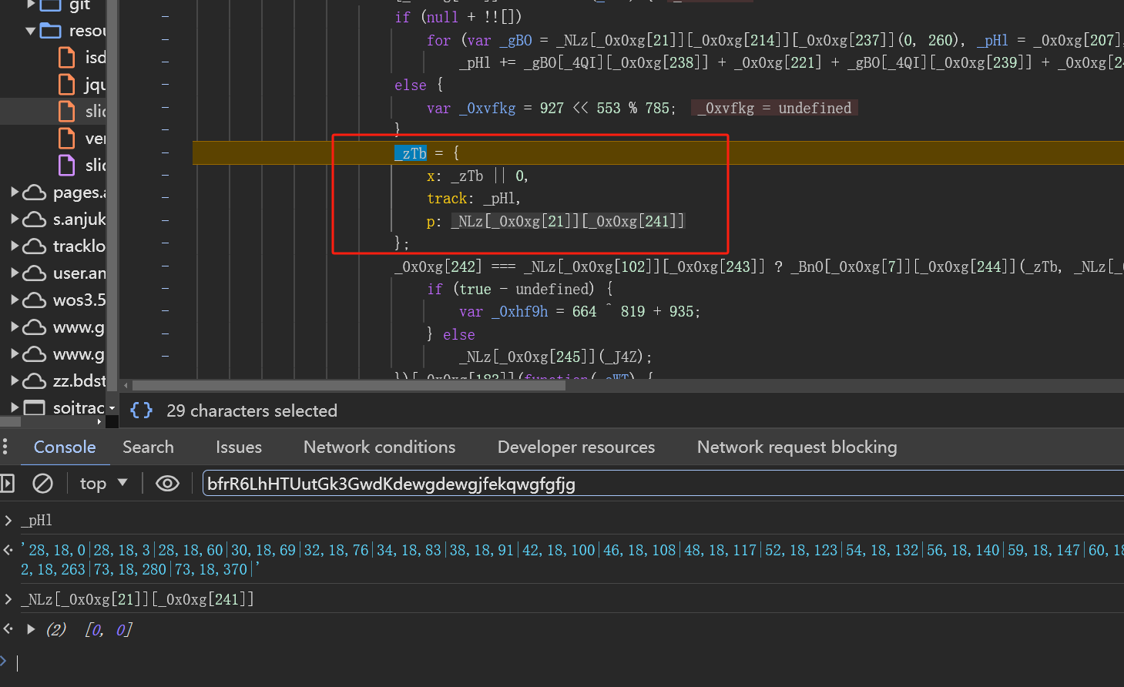Open the Issues tab

(239, 447)
